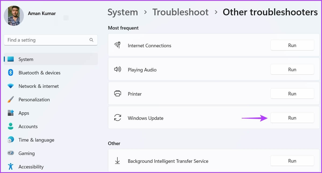Viewport: 322px width, 173px height.
Task: Open Apps settings
Action: click(51, 113)
